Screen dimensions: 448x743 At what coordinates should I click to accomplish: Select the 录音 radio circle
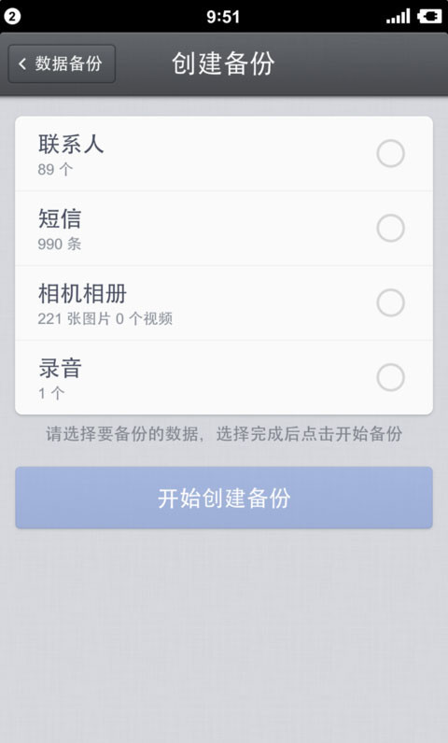coord(390,377)
